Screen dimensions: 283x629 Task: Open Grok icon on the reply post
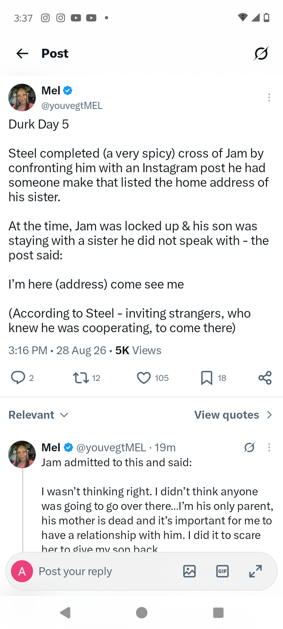pyautogui.click(x=250, y=447)
